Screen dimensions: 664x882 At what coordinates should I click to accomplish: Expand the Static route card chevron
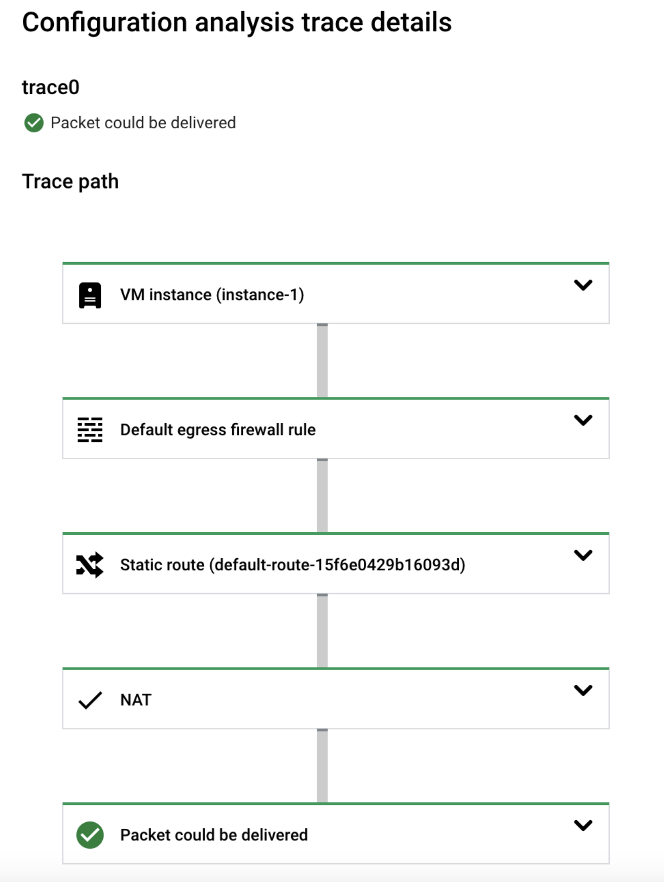(x=584, y=555)
